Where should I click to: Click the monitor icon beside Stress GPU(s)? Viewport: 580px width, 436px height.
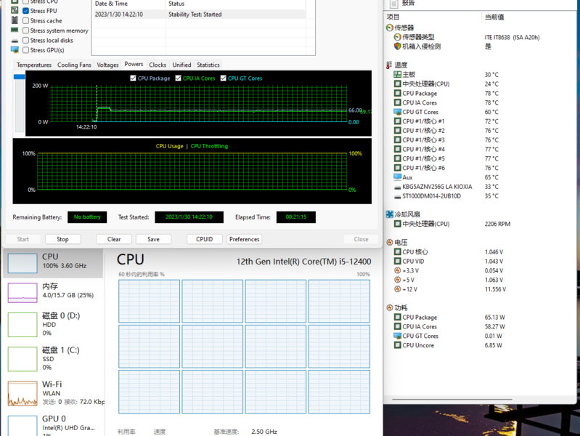click(x=15, y=50)
